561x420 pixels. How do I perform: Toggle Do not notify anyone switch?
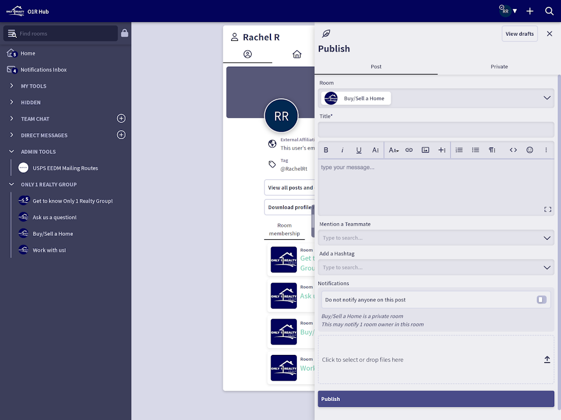pyautogui.click(x=542, y=300)
